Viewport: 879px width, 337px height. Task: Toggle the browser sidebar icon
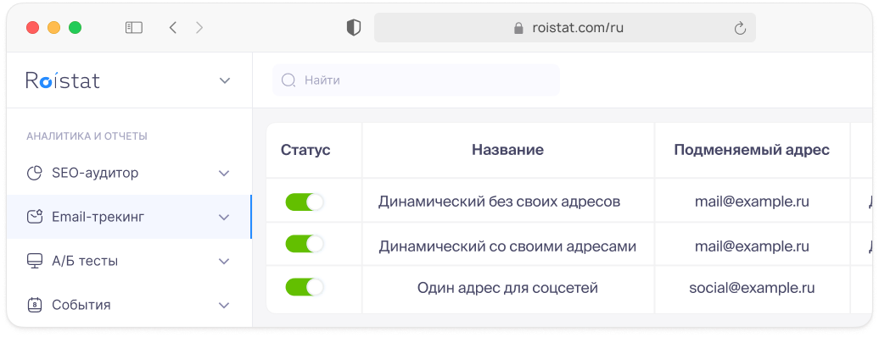(133, 27)
